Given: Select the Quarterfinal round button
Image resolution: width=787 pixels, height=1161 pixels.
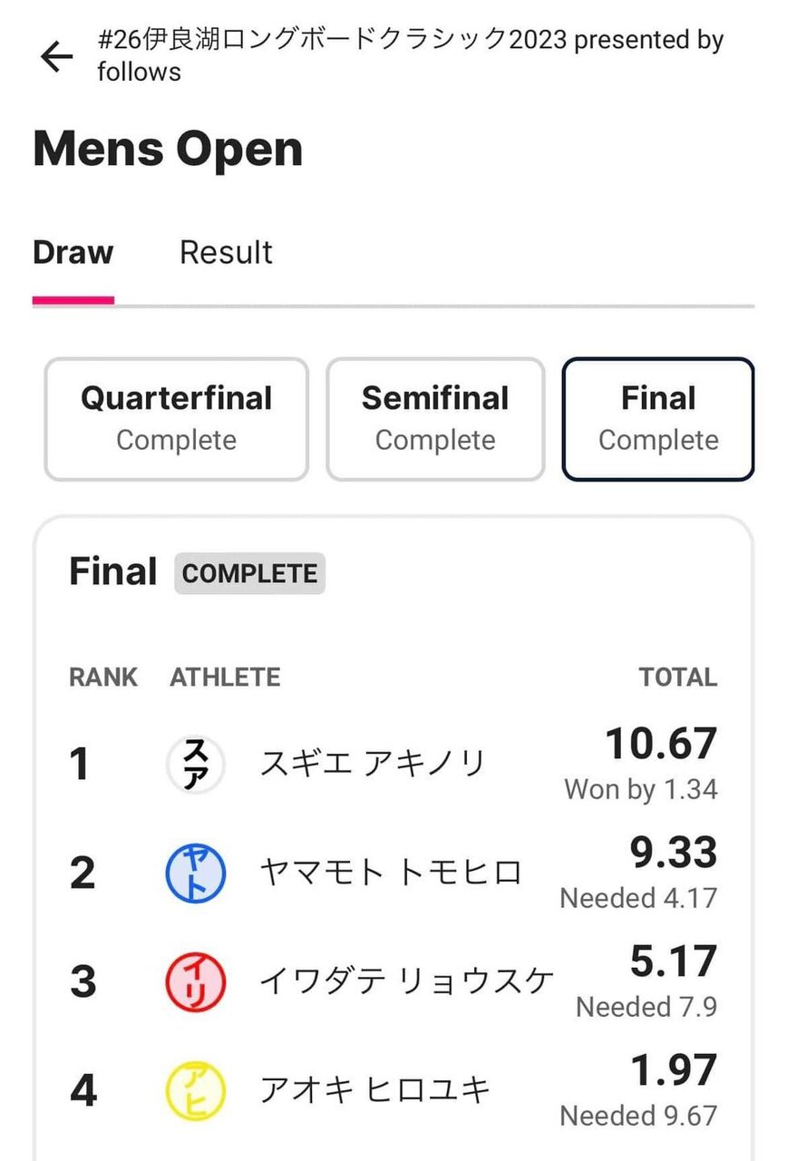Looking at the screenshot, I should pyautogui.click(x=176, y=418).
